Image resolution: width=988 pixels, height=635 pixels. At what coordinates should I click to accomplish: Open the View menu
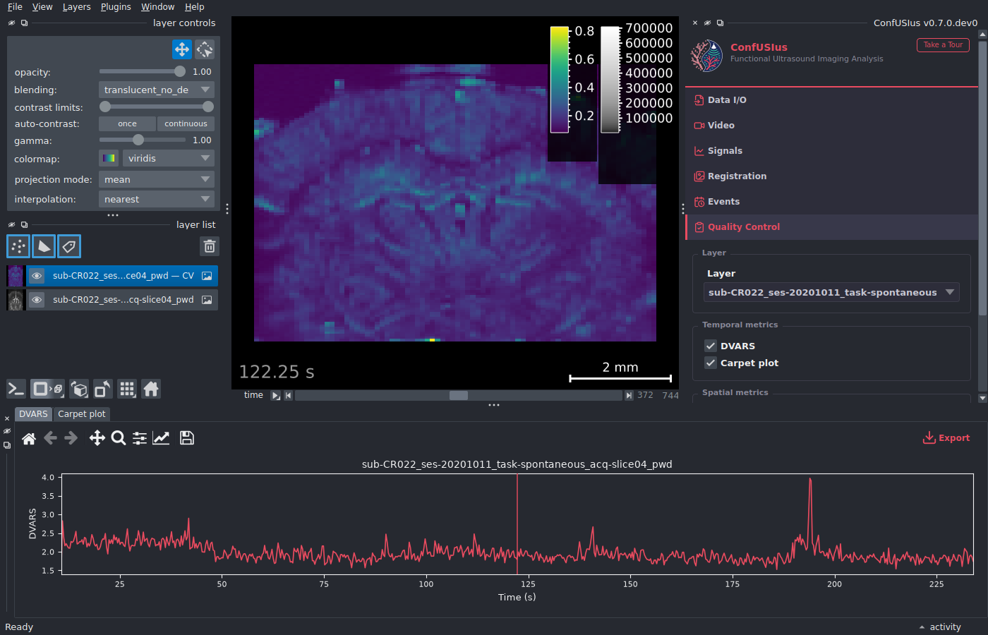point(42,7)
